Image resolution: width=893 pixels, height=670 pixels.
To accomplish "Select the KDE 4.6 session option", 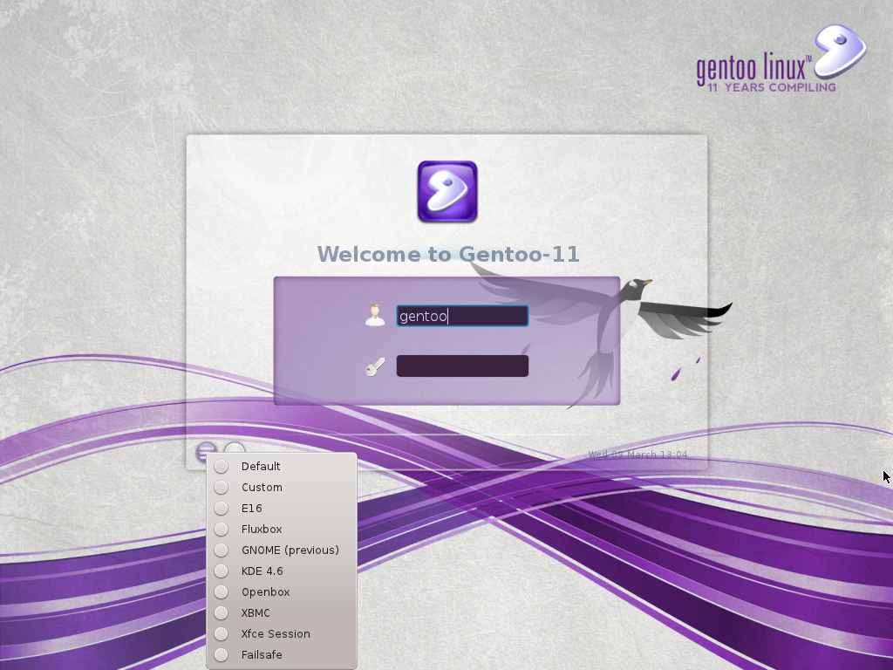I will click(x=221, y=571).
